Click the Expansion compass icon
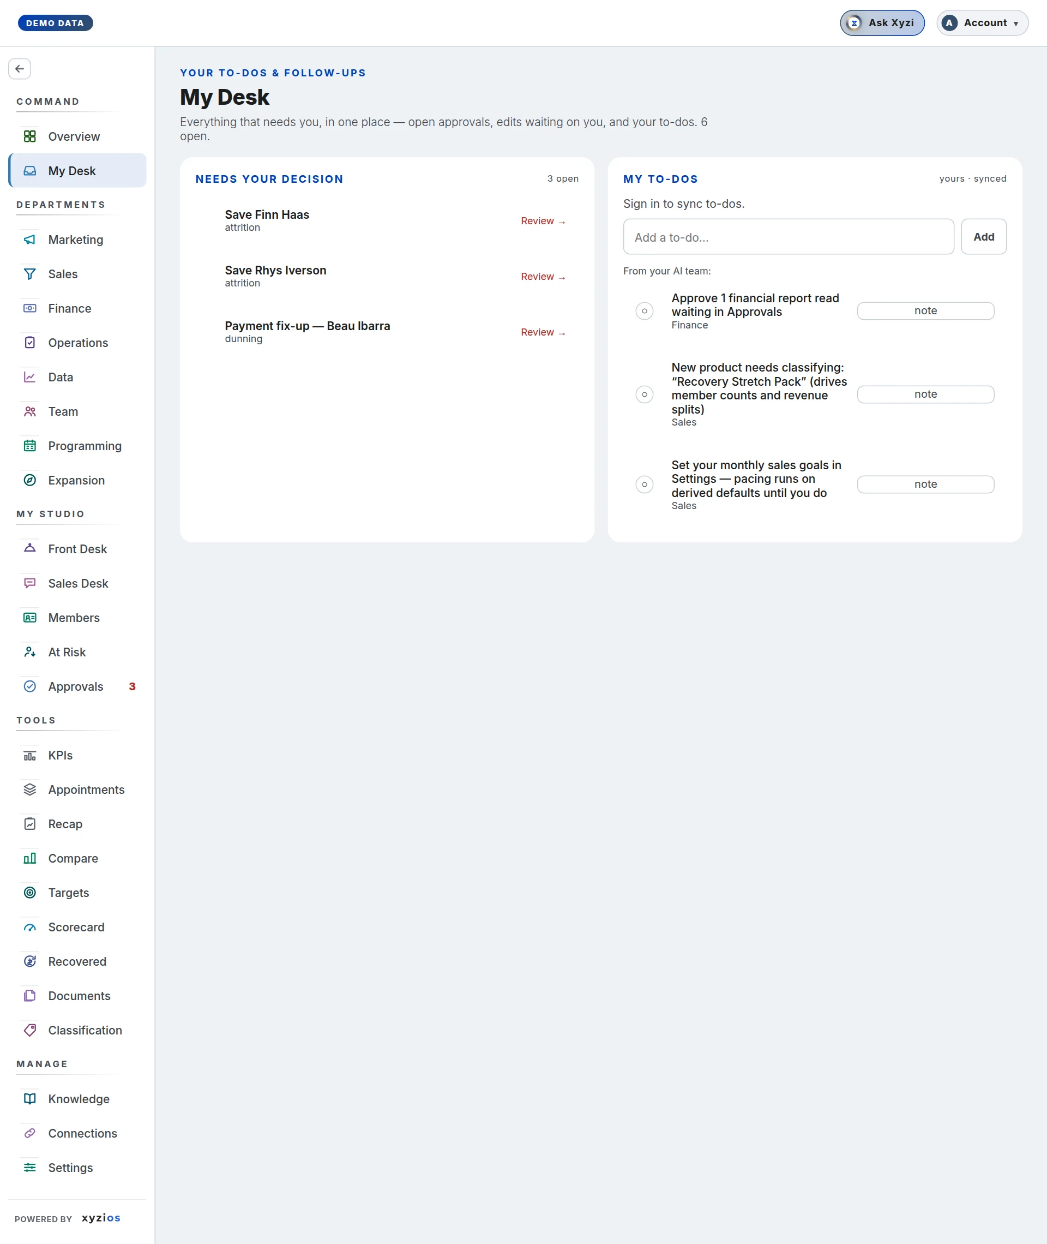 click(x=29, y=481)
